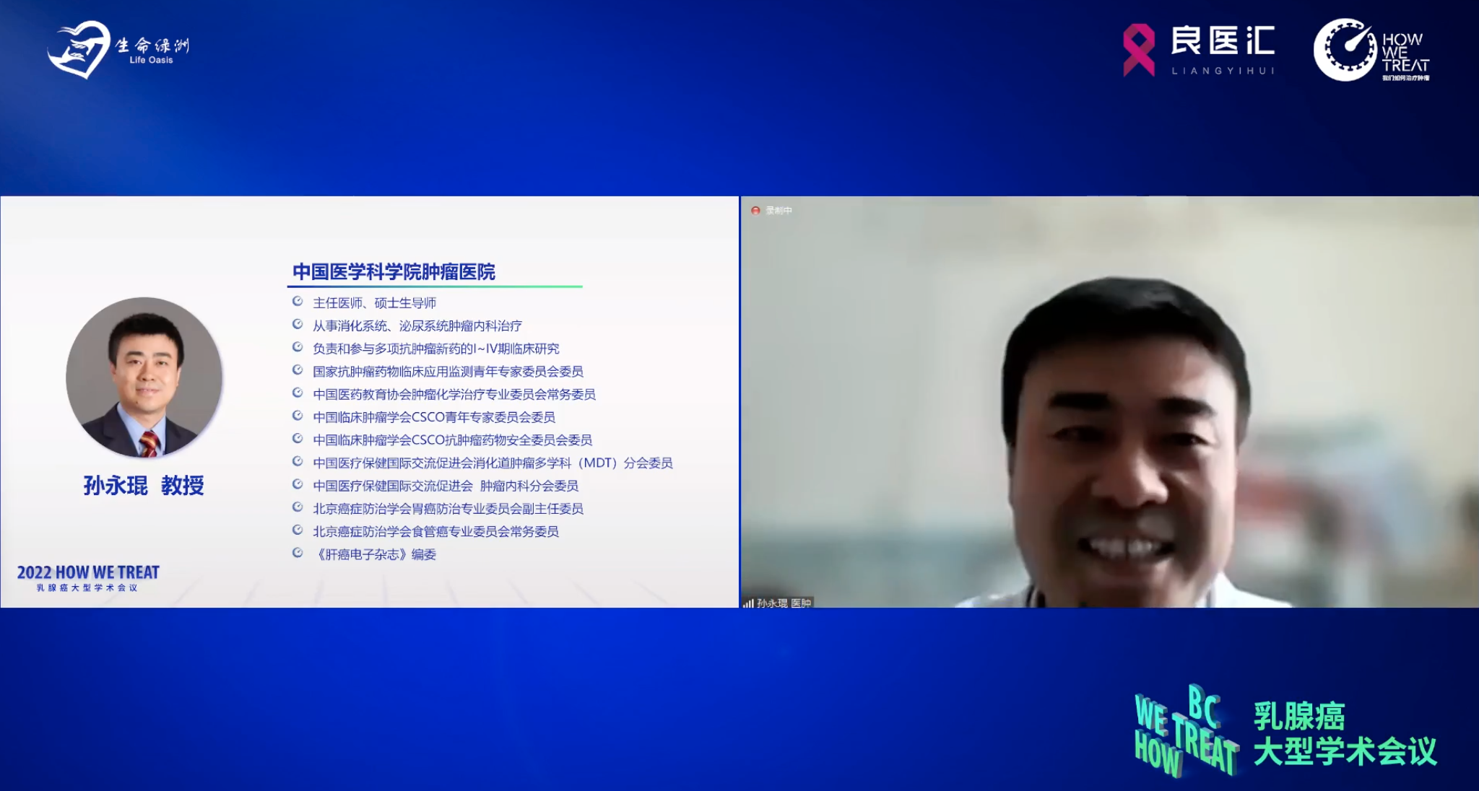Click the 乳腺癌大型学术会议 title text
Image resolution: width=1479 pixels, height=791 pixels.
tap(1344, 734)
